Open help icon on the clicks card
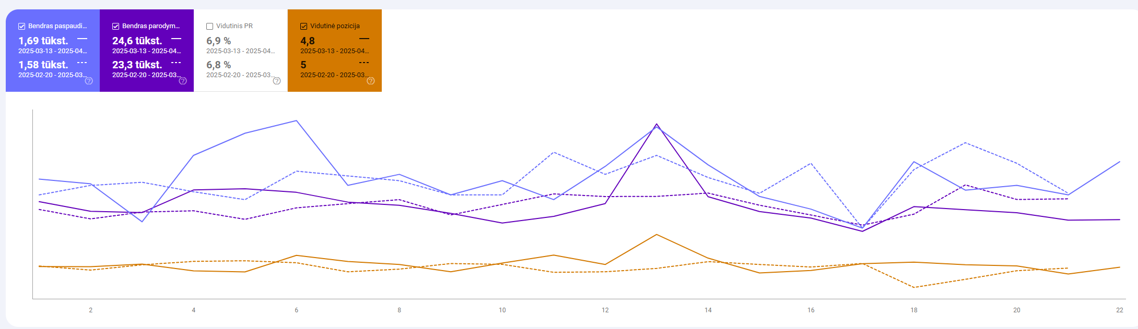The image size is (1138, 329). 89,81
